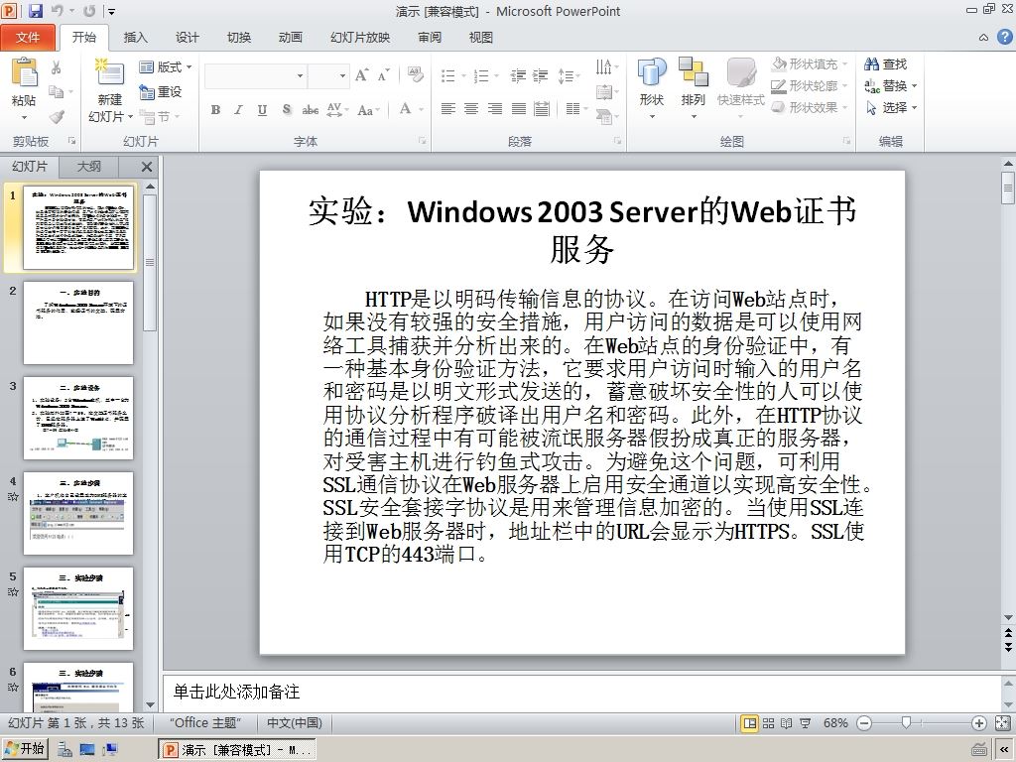The image size is (1016, 762).
Task: Click the zoom in plus button
Action: [x=978, y=723]
